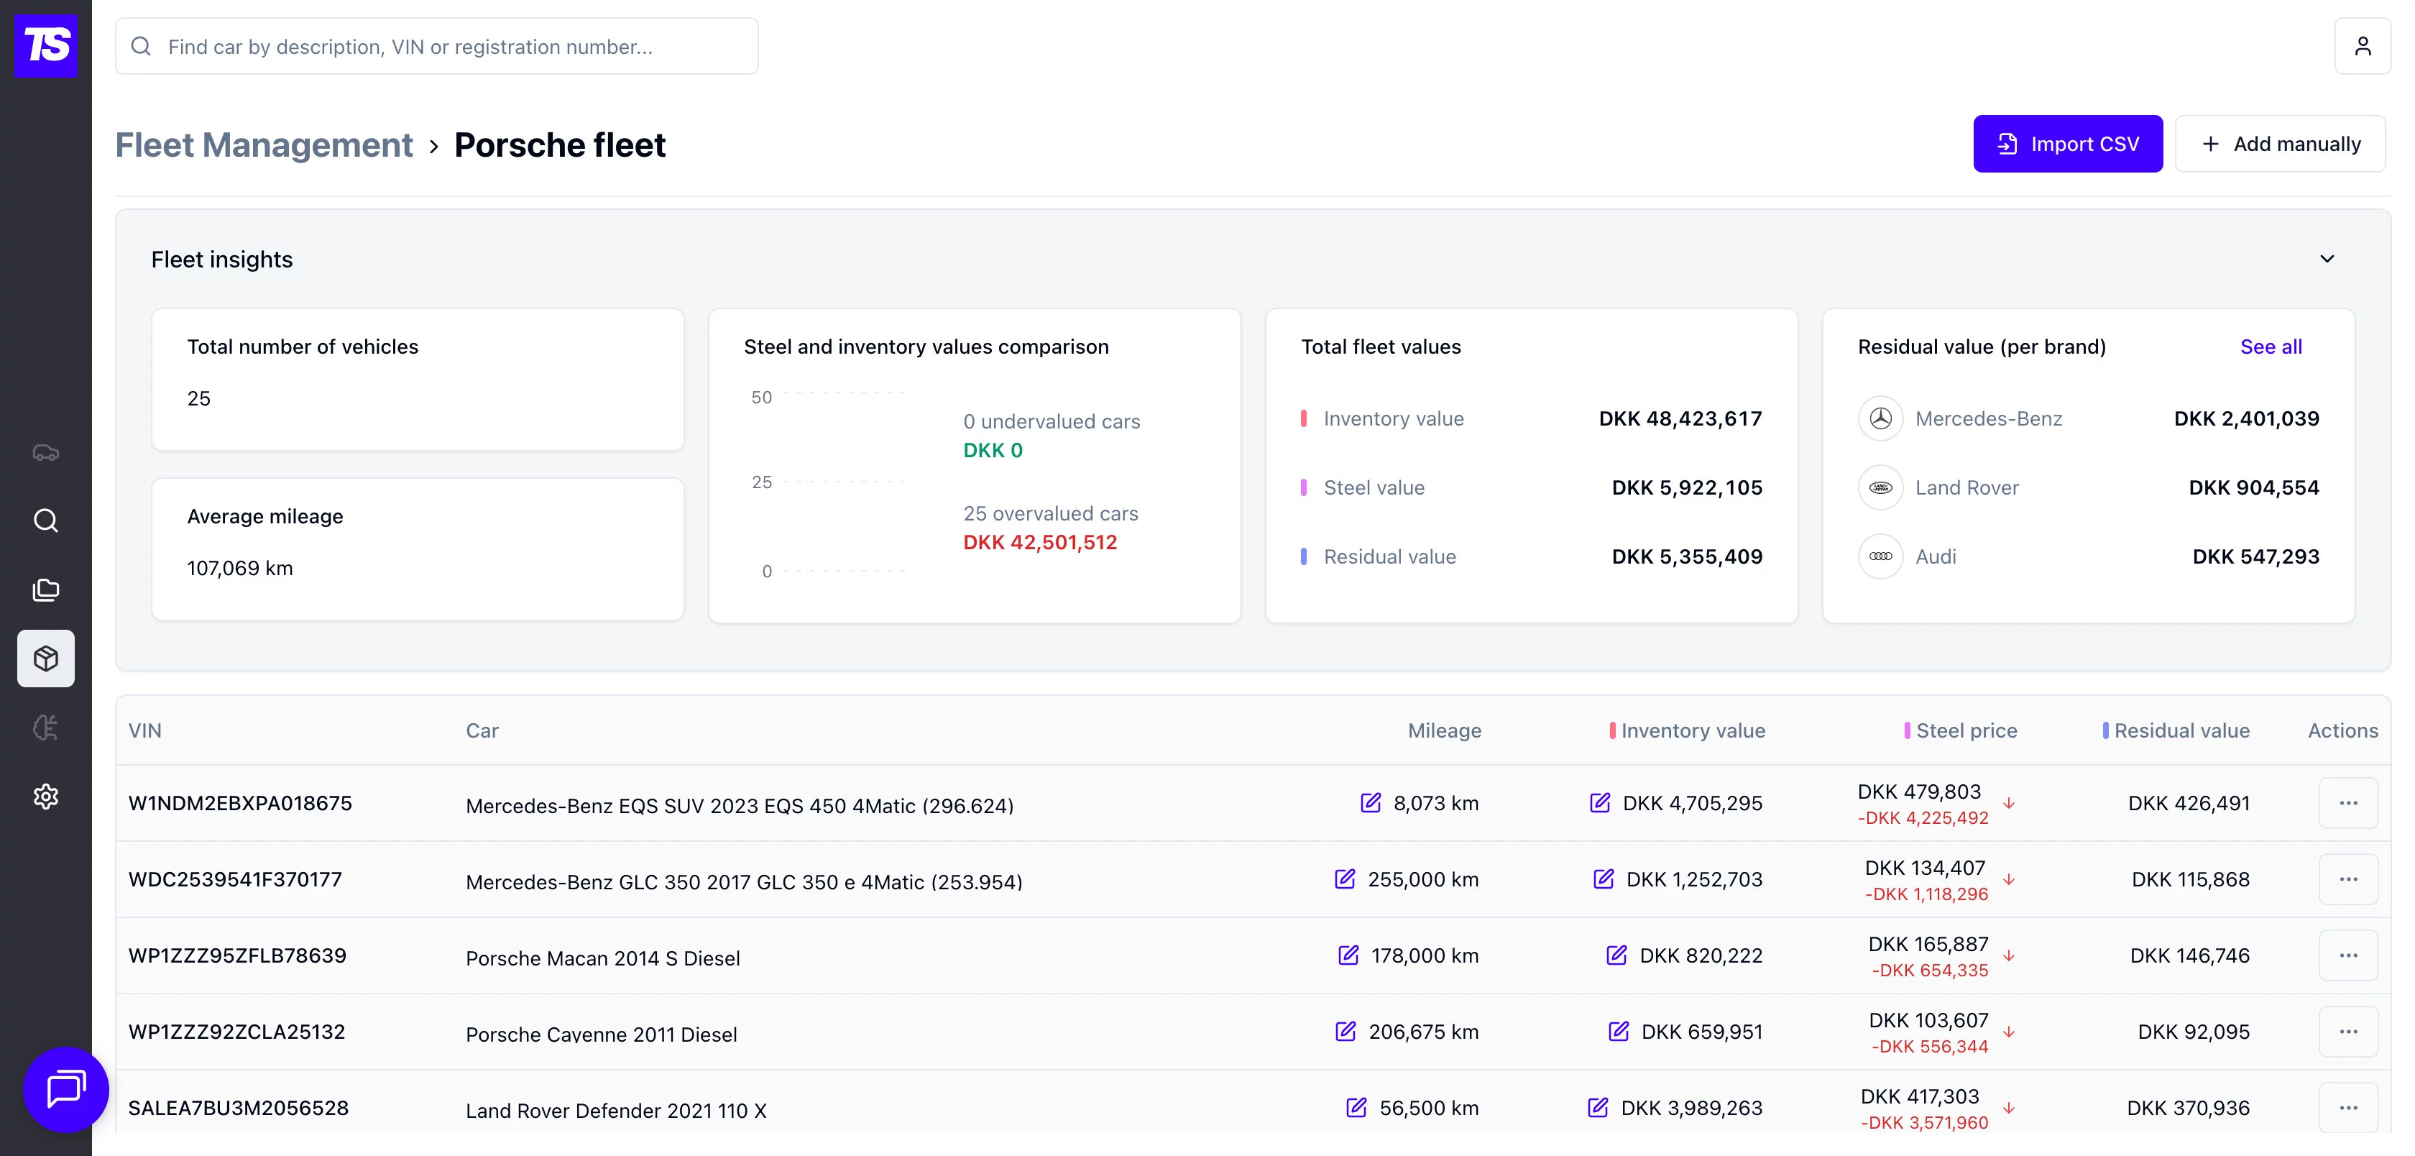The height and width of the screenshot is (1156, 2415).
Task: Click the Total number of vehicles card
Action: 418,379
